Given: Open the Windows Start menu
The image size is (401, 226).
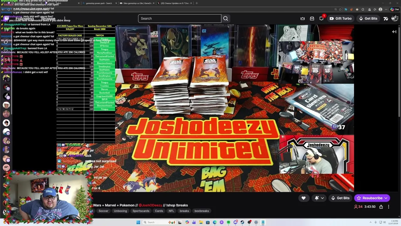Looking at the screenshot, I should pos(138,222).
